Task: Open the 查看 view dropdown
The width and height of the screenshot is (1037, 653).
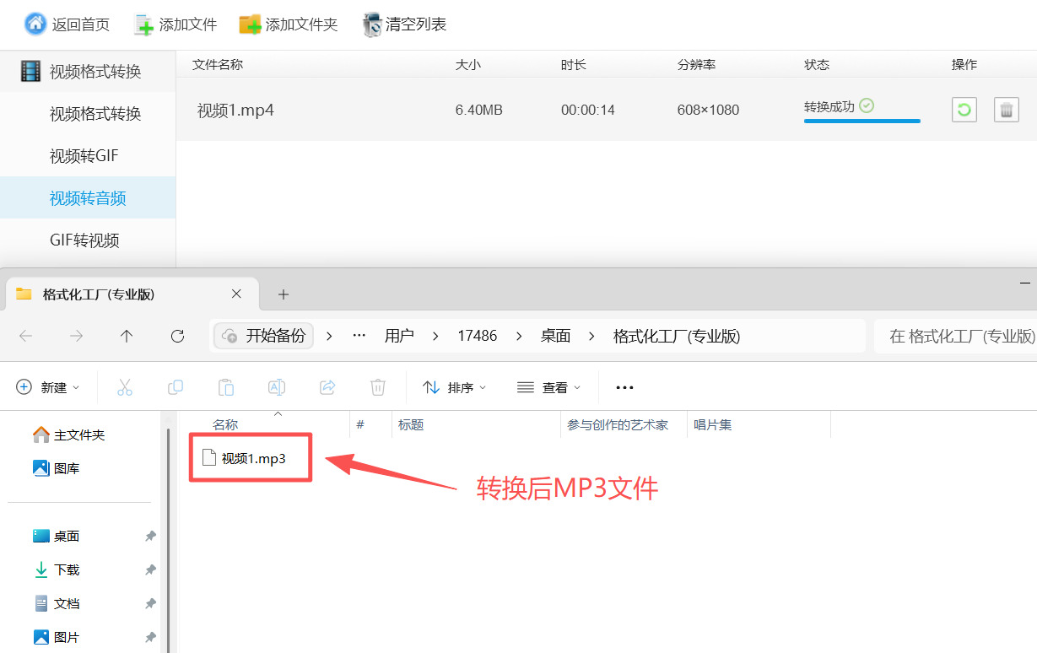Action: 549,387
